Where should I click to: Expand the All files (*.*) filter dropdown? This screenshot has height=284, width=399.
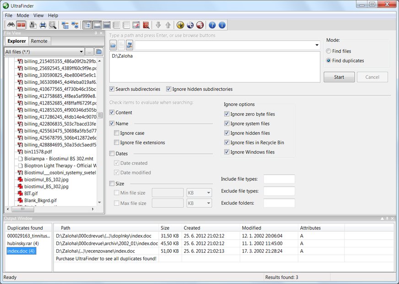tap(81, 52)
